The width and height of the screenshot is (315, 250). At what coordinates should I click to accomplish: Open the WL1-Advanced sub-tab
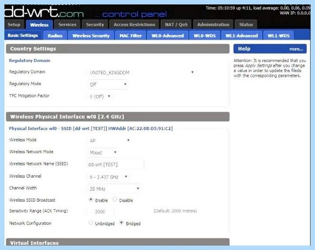[241, 36]
